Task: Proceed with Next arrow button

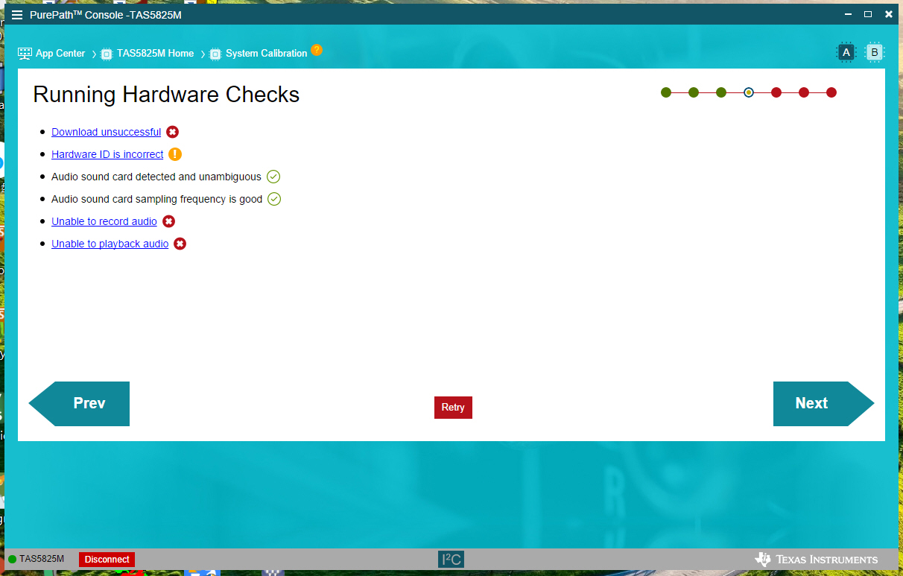Action: (824, 404)
